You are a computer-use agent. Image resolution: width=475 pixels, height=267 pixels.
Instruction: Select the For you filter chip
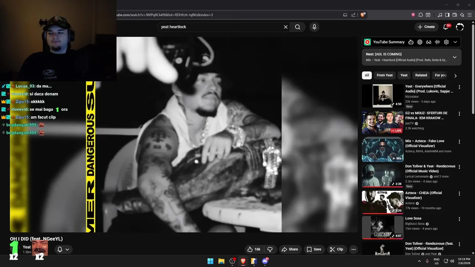440,75
